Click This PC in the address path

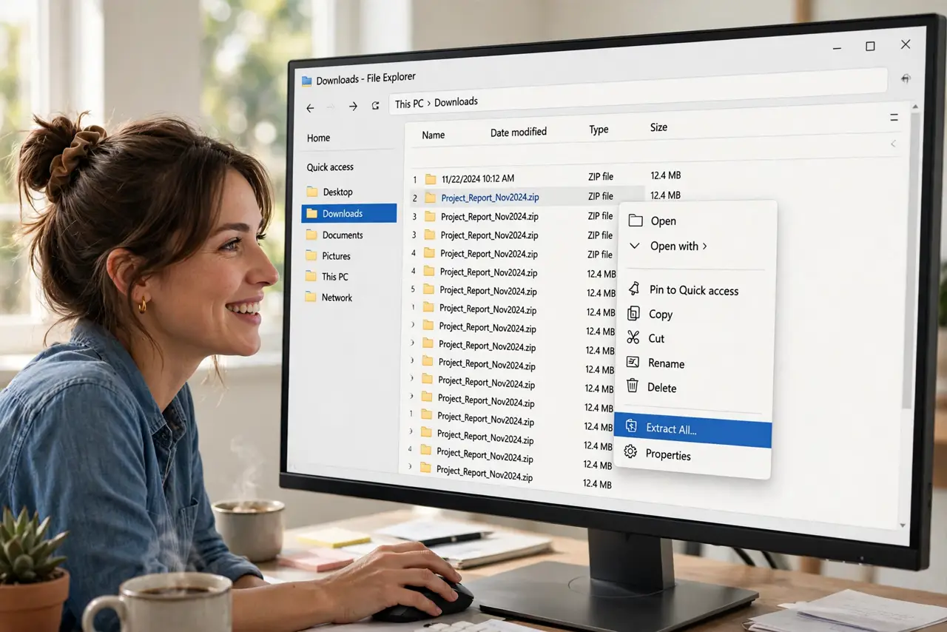click(409, 104)
